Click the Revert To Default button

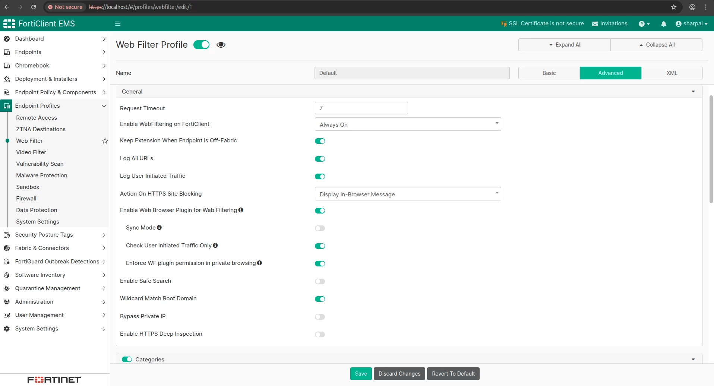click(453, 374)
